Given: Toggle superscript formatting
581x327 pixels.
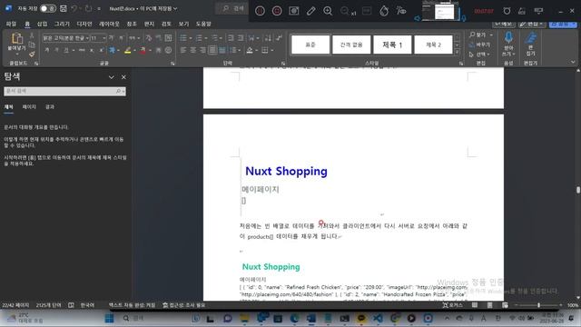Looking at the screenshot, I should (x=101, y=50).
